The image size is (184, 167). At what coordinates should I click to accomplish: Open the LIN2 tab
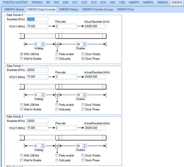(122, 2)
